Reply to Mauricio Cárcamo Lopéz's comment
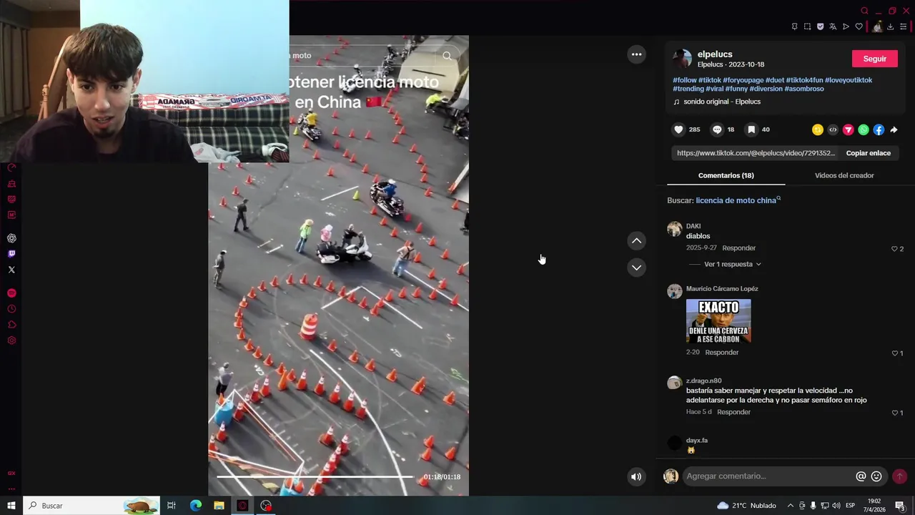Image resolution: width=915 pixels, height=515 pixels. click(721, 353)
